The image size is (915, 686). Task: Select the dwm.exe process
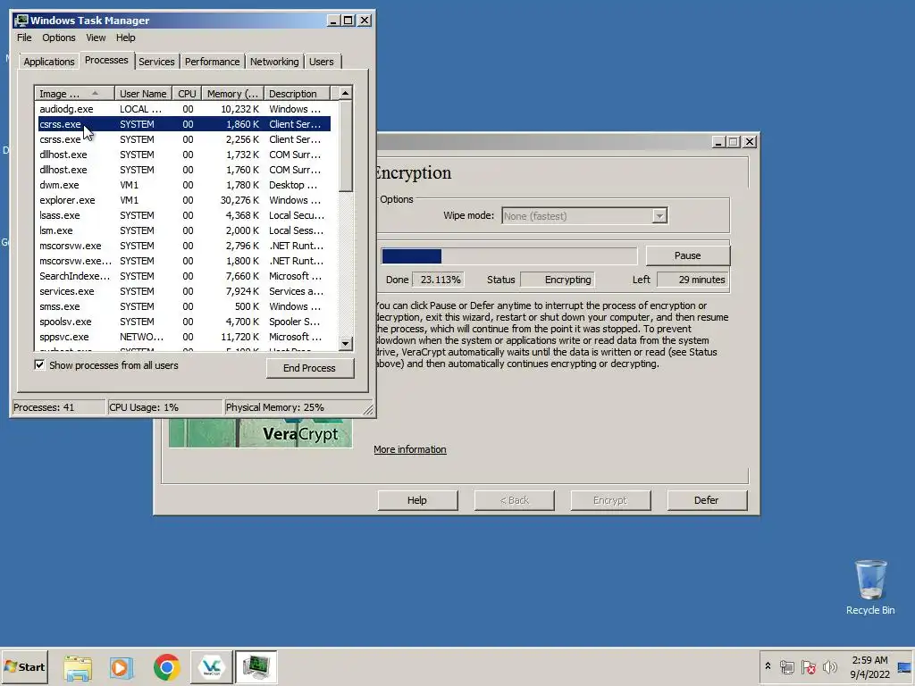point(182,185)
